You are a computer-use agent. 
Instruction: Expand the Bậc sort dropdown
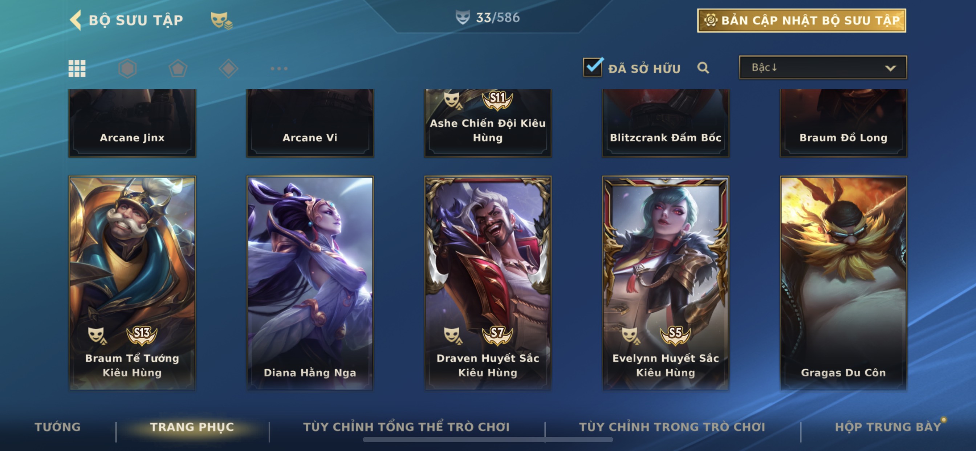click(823, 68)
